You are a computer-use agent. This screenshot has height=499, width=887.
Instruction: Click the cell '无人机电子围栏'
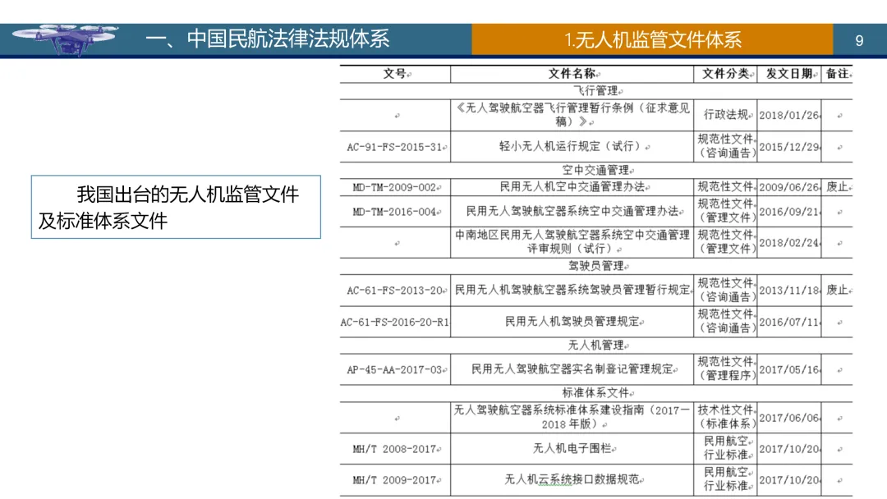click(x=572, y=449)
